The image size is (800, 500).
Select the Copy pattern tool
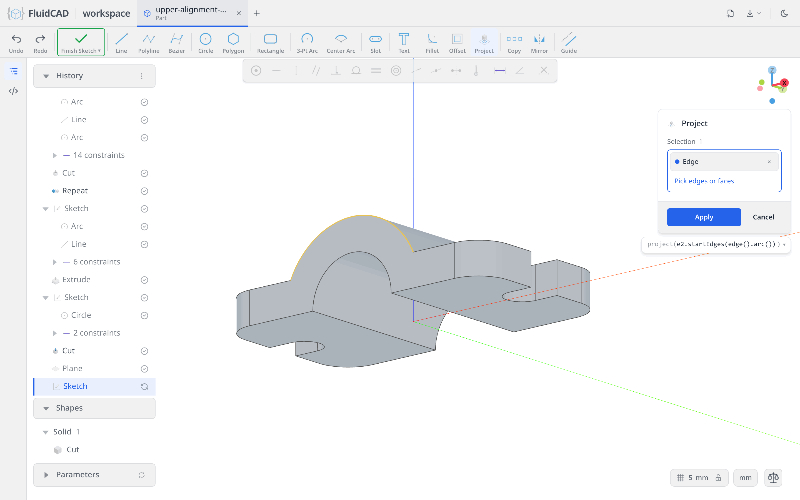tap(514, 43)
